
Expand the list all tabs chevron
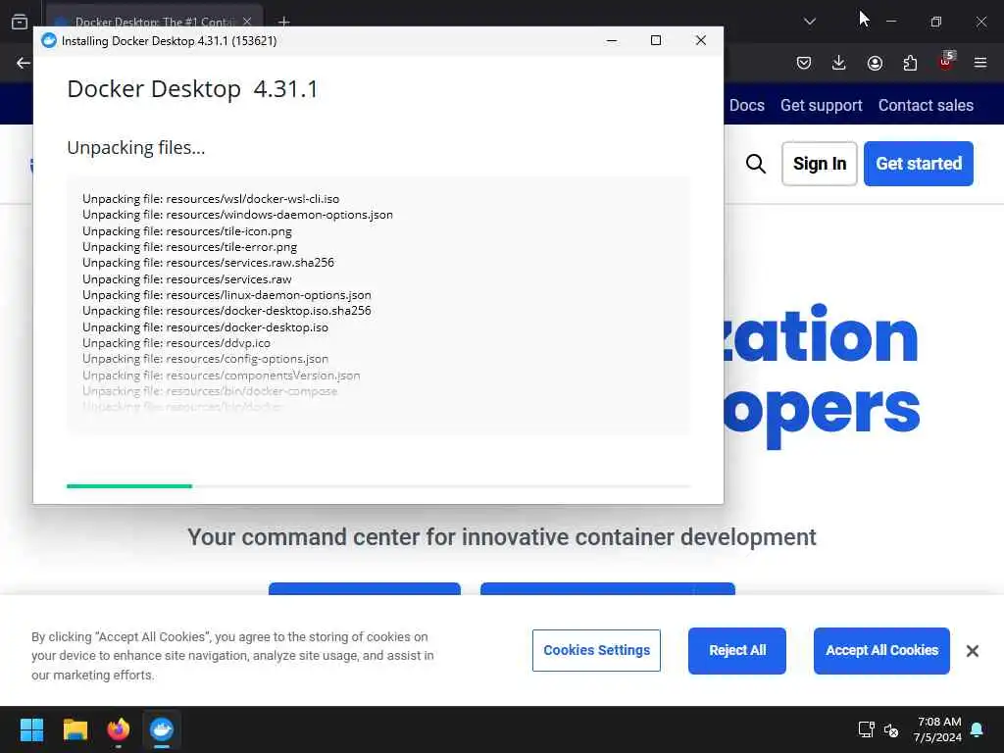[809, 22]
